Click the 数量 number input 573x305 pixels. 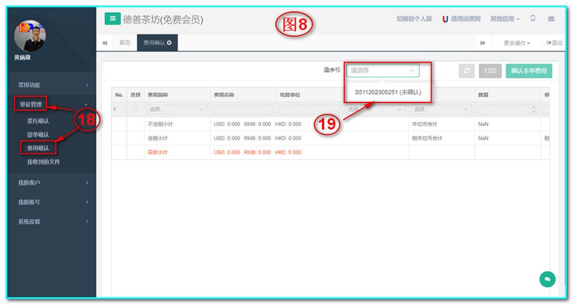(x=504, y=109)
